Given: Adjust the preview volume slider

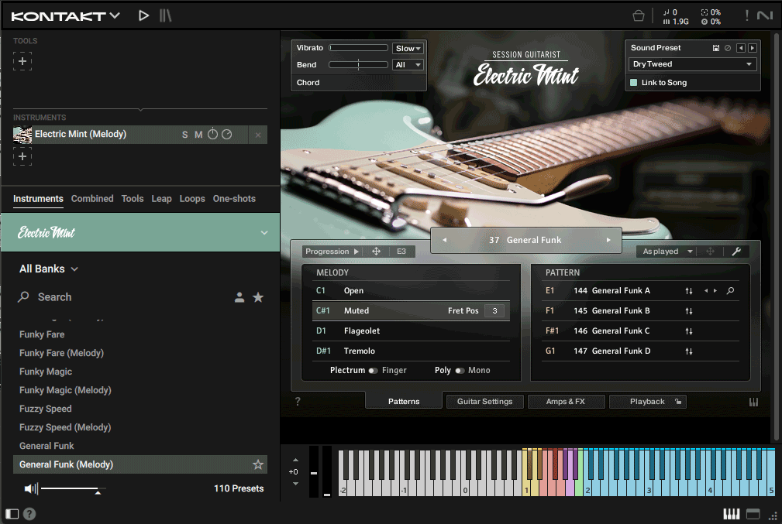Looking at the screenshot, I should (73, 490).
